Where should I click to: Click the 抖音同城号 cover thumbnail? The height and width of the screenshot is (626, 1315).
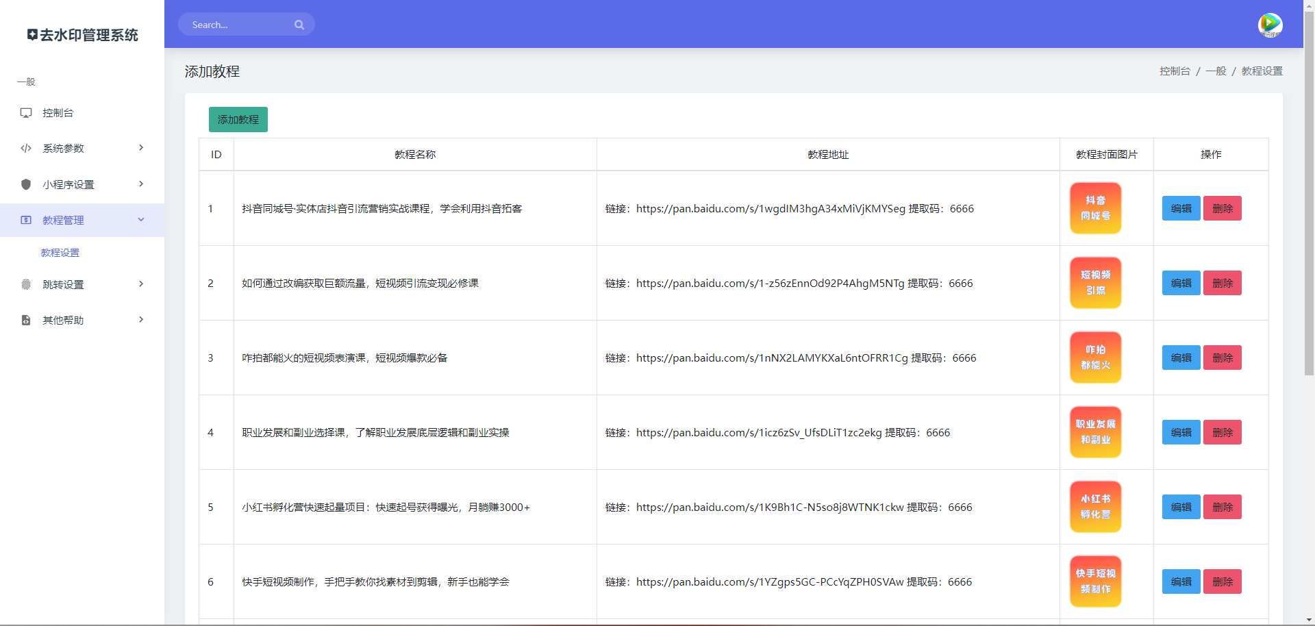click(x=1095, y=208)
